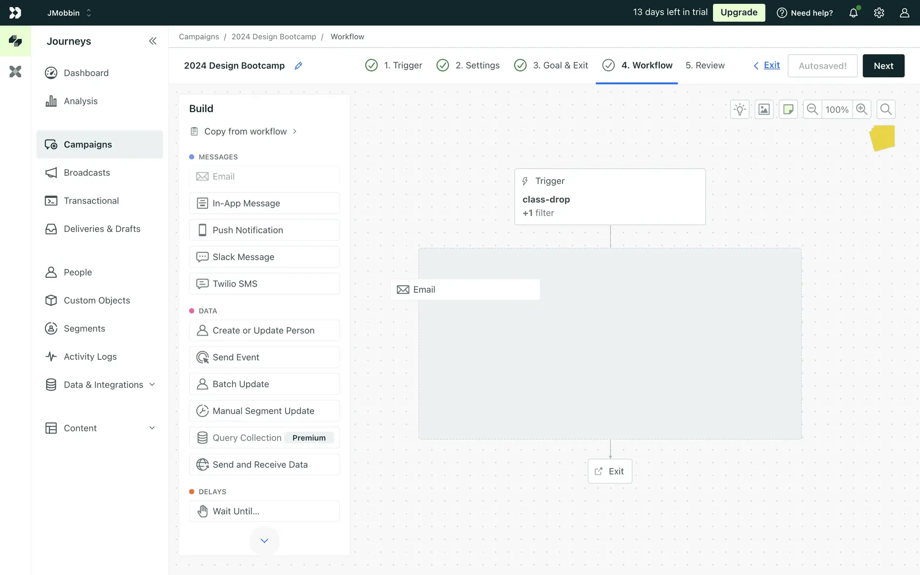This screenshot has width=920, height=575.
Task: Edit campaign name with pencil icon
Action: click(298, 66)
